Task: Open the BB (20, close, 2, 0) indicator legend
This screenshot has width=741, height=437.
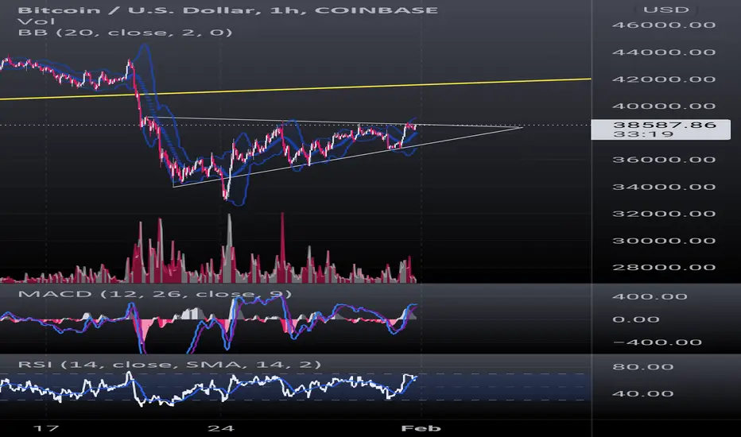Action: click(x=126, y=32)
